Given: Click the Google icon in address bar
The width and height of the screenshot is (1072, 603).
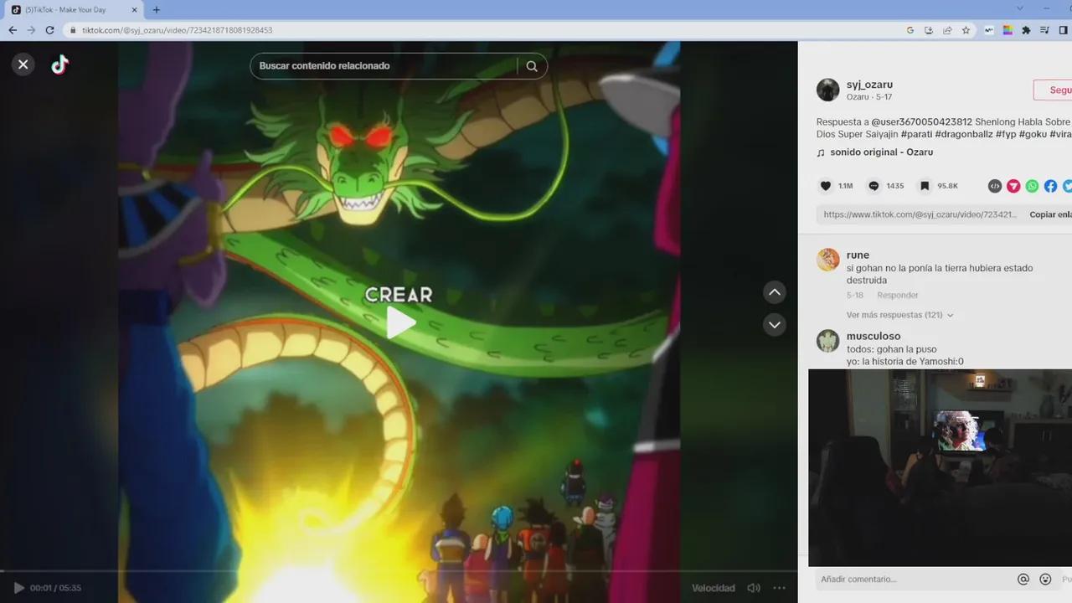Looking at the screenshot, I should point(910,30).
